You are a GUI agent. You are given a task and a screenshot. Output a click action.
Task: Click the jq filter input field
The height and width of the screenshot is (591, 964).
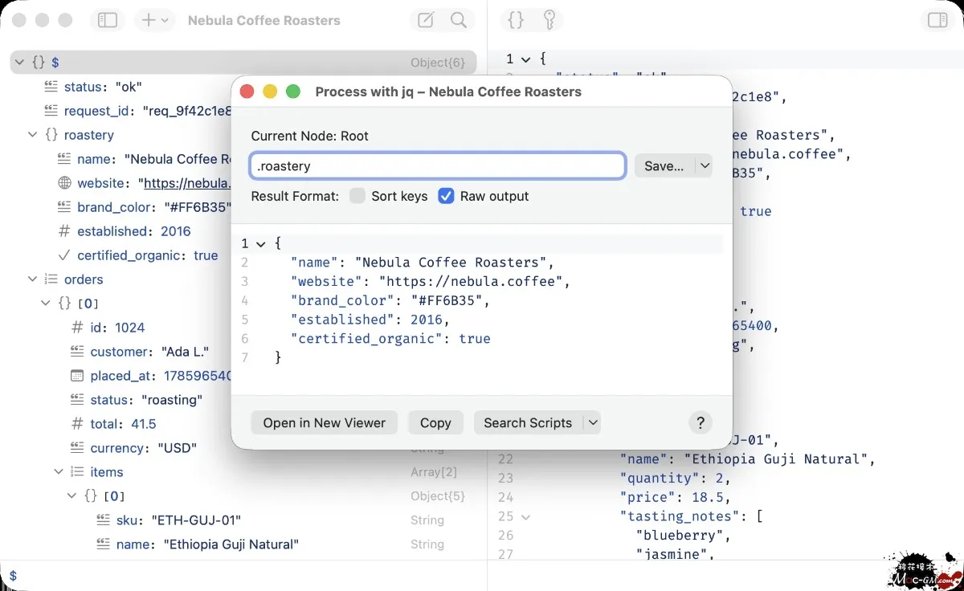click(x=438, y=166)
